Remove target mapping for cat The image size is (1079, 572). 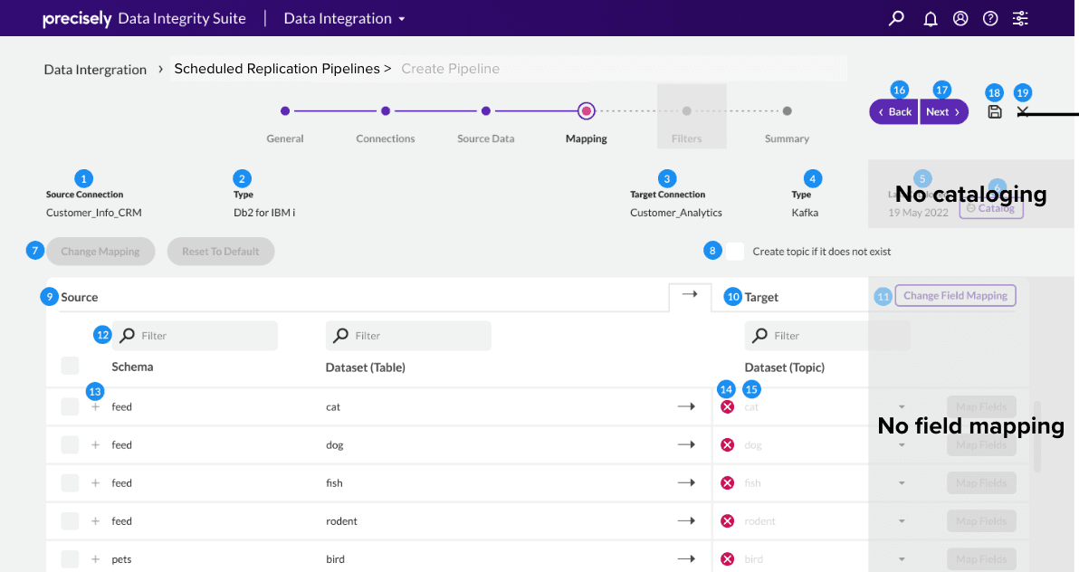(728, 406)
